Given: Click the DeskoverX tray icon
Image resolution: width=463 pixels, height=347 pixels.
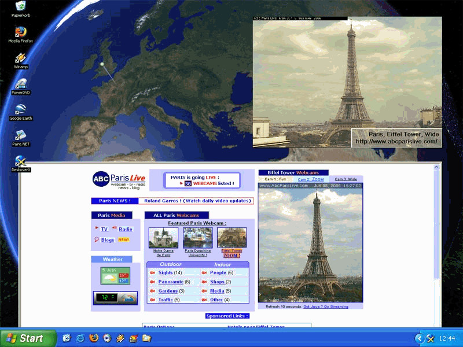Looking at the screenshot, I should coord(431,338).
